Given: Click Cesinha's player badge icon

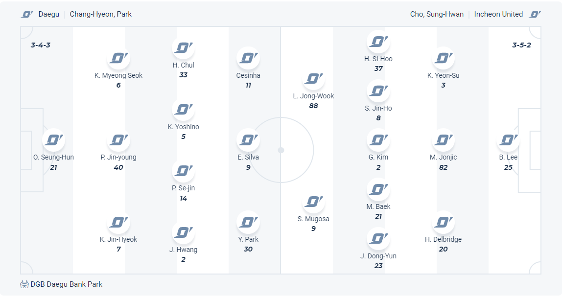Looking at the screenshot, I should tap(248, 58).
